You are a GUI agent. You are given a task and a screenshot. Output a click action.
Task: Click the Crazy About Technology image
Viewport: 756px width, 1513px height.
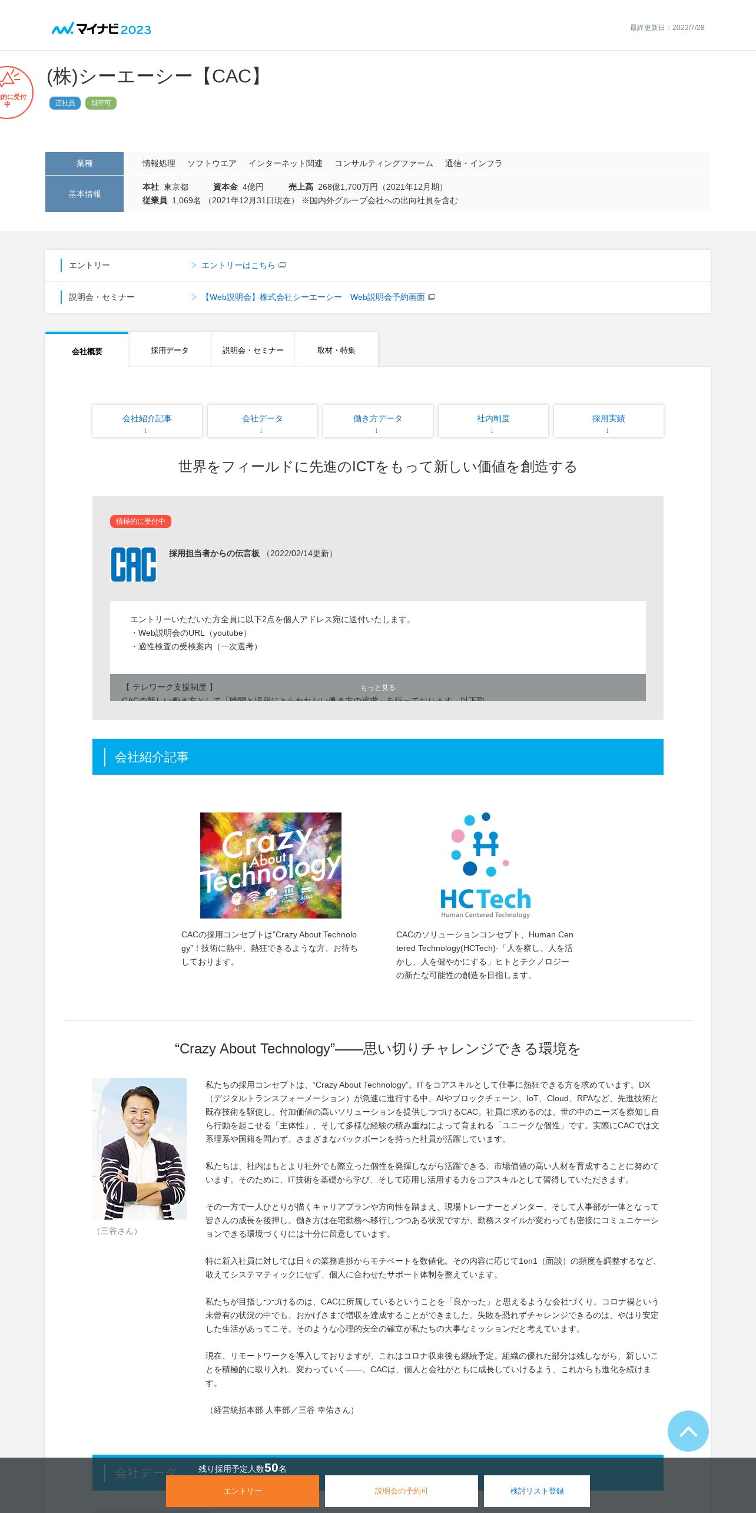coord(271,865)
